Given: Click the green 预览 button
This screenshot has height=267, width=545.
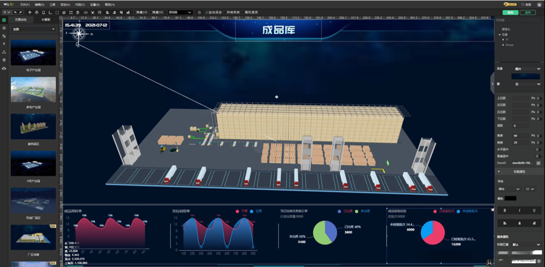Looking at the screenshot, I should pos(510,12).
